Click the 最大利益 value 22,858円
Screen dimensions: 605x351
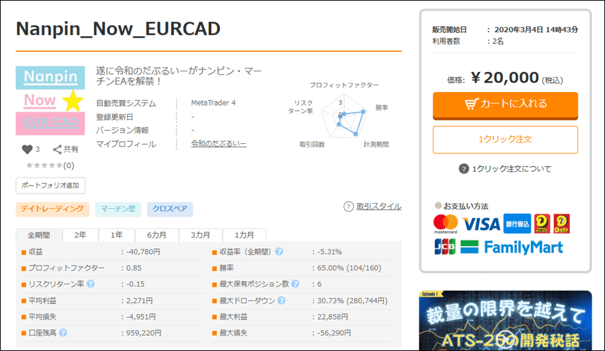(x=332, y=317)
